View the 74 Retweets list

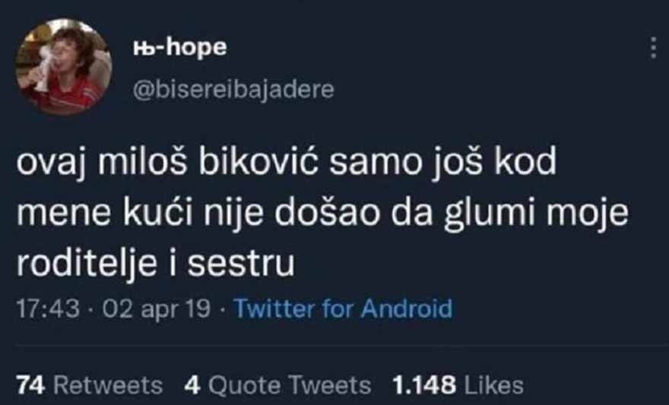click(90, 385)
